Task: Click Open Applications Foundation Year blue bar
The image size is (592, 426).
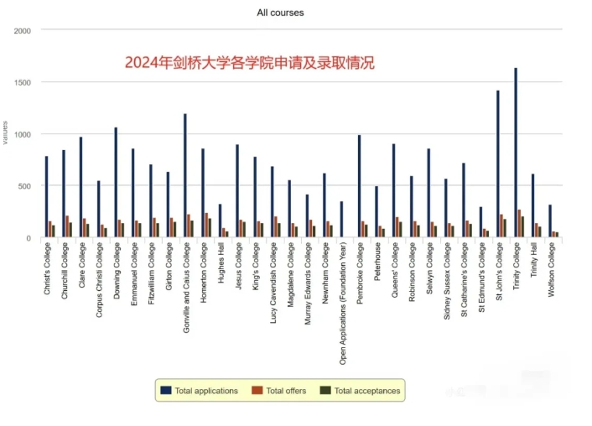Action: pos(341,220)
